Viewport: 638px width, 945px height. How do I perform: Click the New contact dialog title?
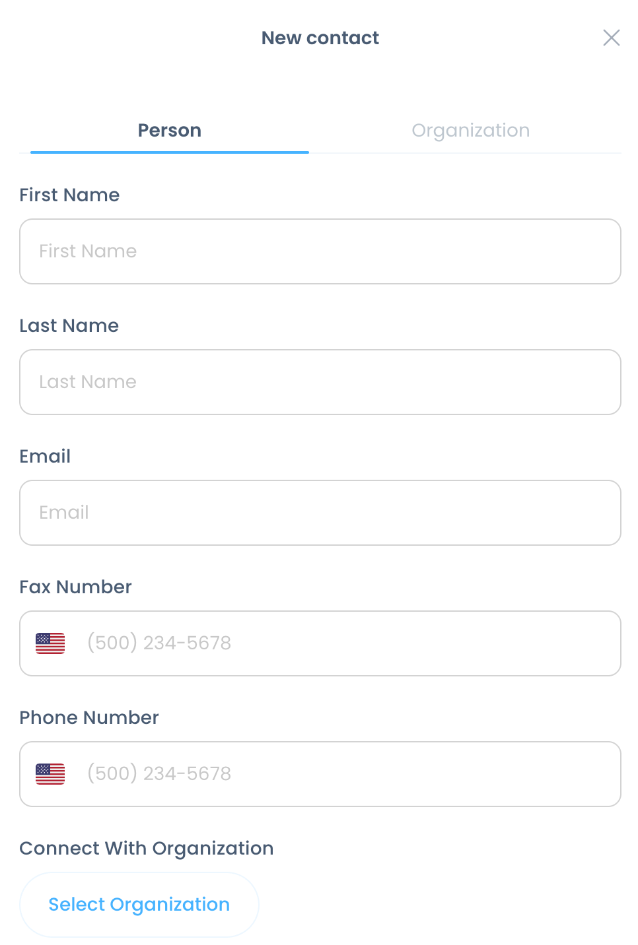click(x=320, y=38)
